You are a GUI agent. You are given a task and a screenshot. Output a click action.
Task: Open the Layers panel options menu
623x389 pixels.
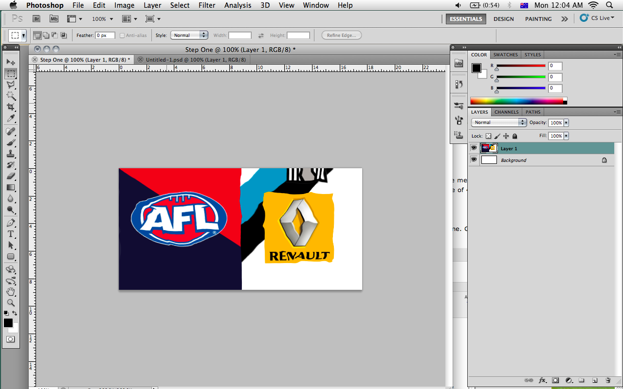tap(617, 112)
